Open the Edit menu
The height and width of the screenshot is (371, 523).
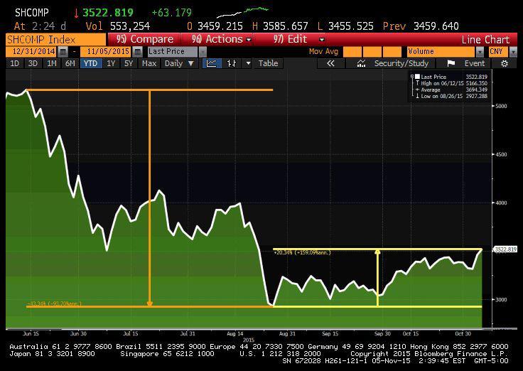tap(298, 39)
